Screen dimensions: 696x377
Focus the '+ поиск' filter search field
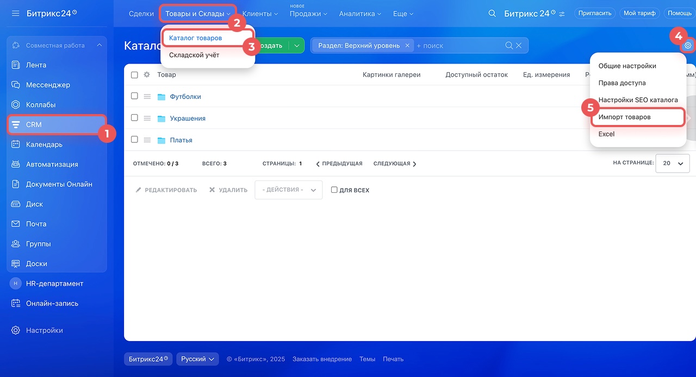point(459,46)
